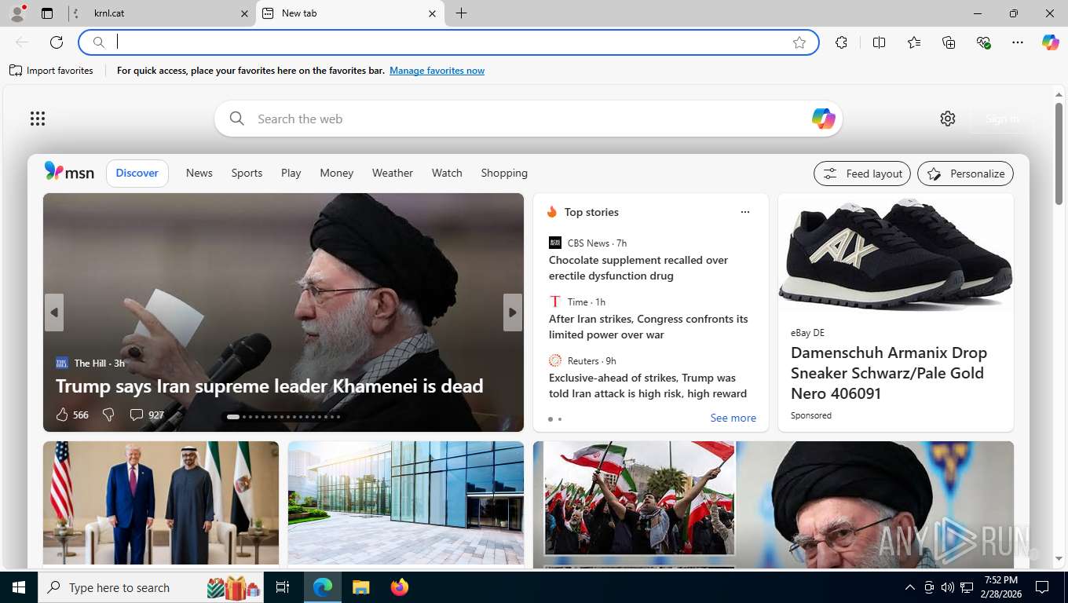This screenshot has height=603, width=1068.
Task: Click the Personalize button
Action: pos(966,174)
